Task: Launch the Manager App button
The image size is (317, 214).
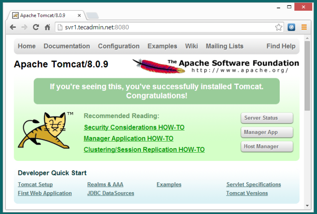Action: (267, 132)
